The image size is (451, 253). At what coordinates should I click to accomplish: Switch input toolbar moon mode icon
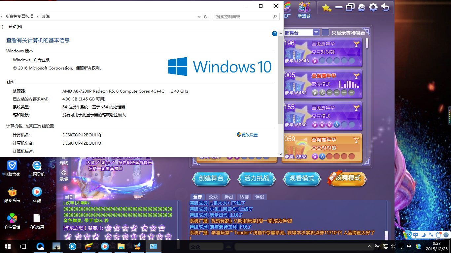click(423, 235)
